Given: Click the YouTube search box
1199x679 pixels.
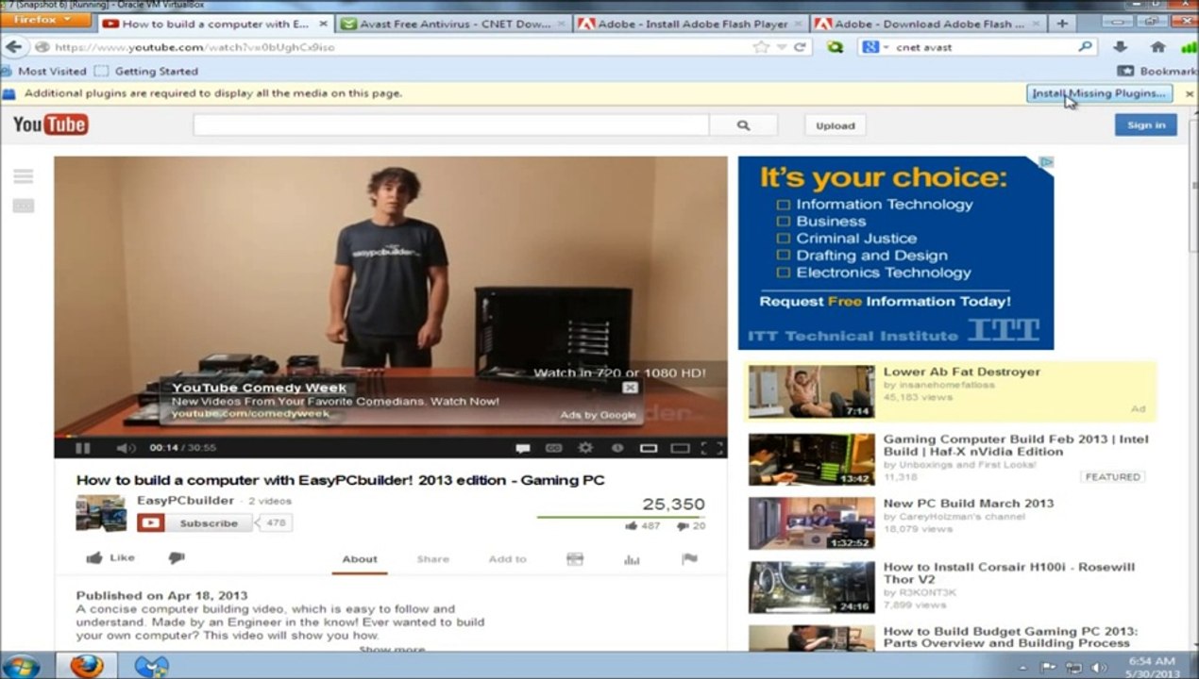Looking at the screenshot, I should 451,124.
